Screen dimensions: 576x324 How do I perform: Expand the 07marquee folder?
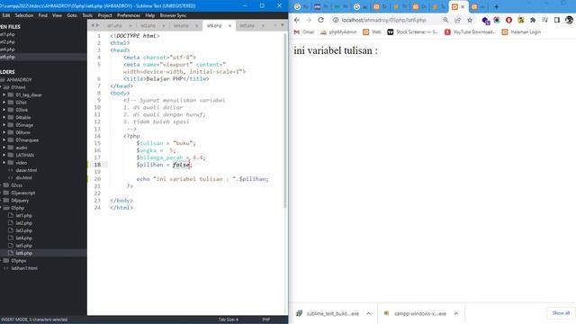(4, 140)
